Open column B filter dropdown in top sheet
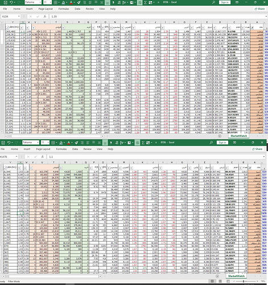The image size is (268, 285). pyautogui.click(x=242, y=27)
